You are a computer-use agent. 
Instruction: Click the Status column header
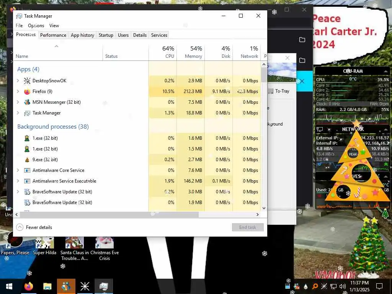126,52
